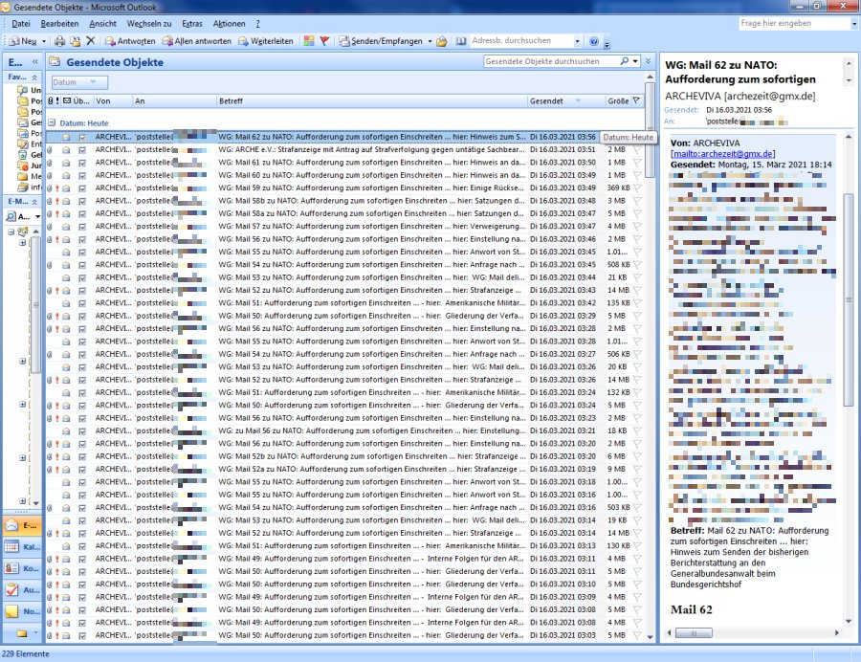Open the Ansicht menu
The image size is (861, 662).
(102, 24)
